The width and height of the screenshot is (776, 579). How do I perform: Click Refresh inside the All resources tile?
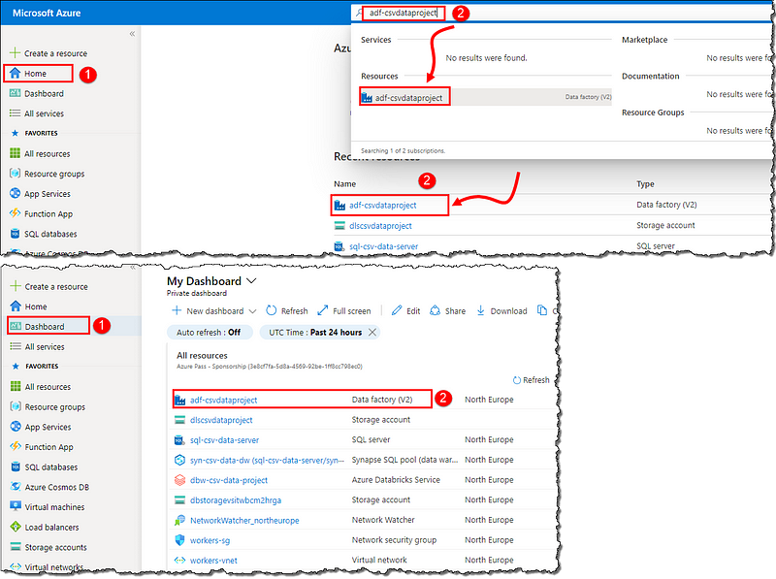click(x=530, y=380)
